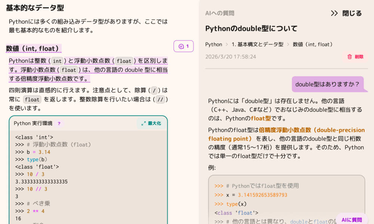Maximize the Python 実行環境 panel
This screenshot has width=374, height=224.
pyautogui.click(x=151, y=123)
